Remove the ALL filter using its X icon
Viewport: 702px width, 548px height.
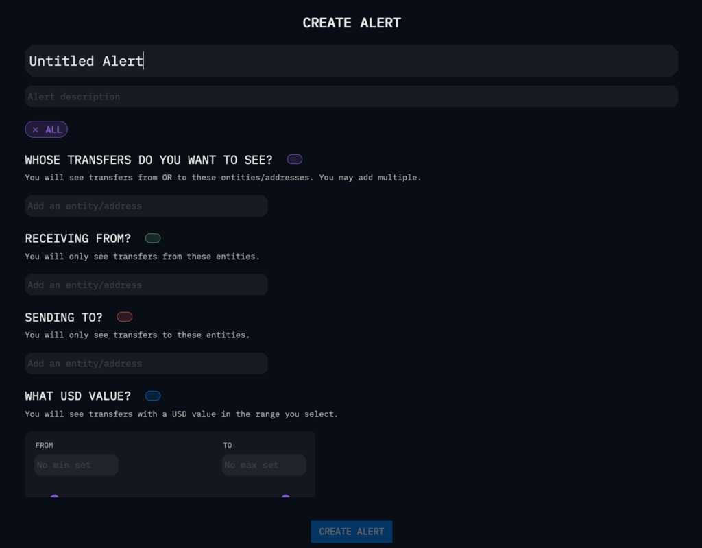[x=36, y=130]
